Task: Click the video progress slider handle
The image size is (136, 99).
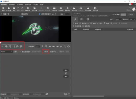Action: click(x=1, y=43)
